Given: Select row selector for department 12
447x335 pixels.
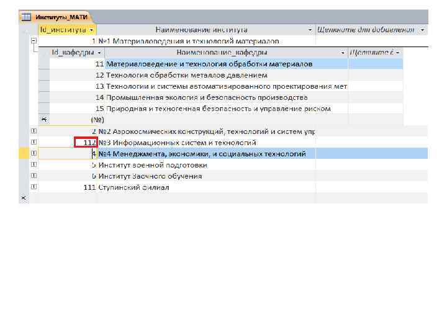Looking at the screenshot, I should coord(44,75).
